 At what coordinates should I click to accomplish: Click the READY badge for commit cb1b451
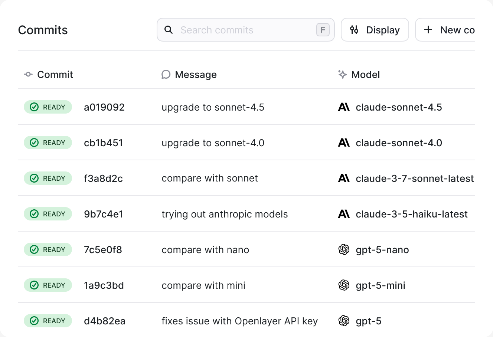(48, 143)
